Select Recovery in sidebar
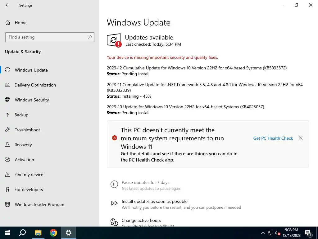Viewport: 318px width, 239px height. pos(23,145)
